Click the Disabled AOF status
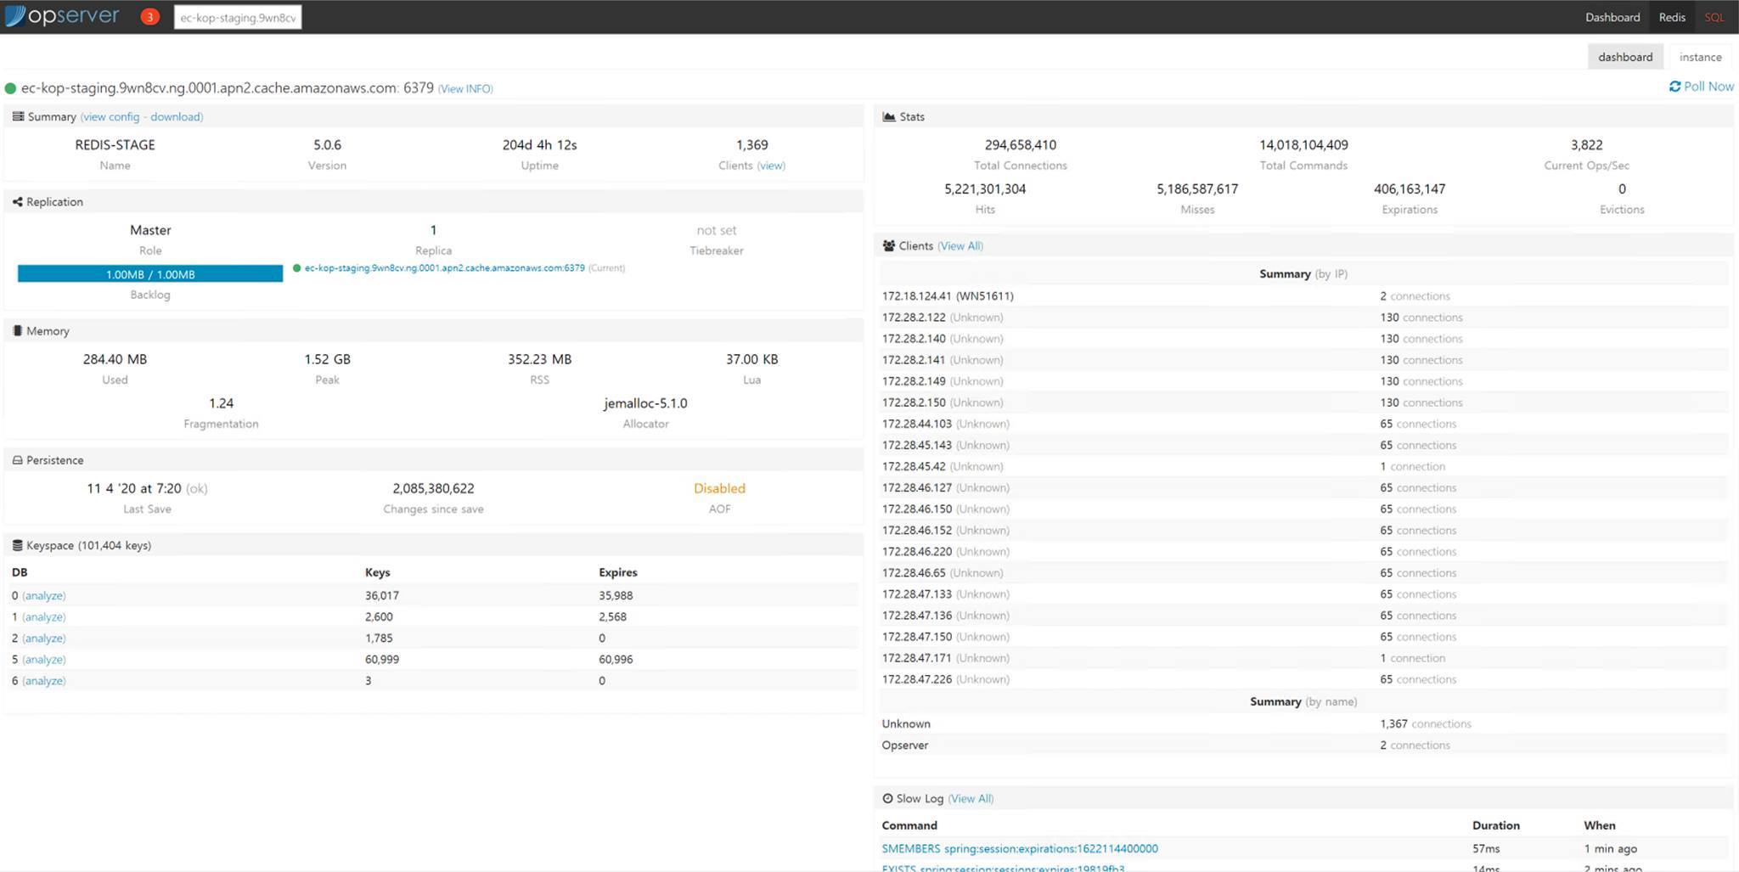This screenshot has height=872, width=1739. (x=719, y=488)
